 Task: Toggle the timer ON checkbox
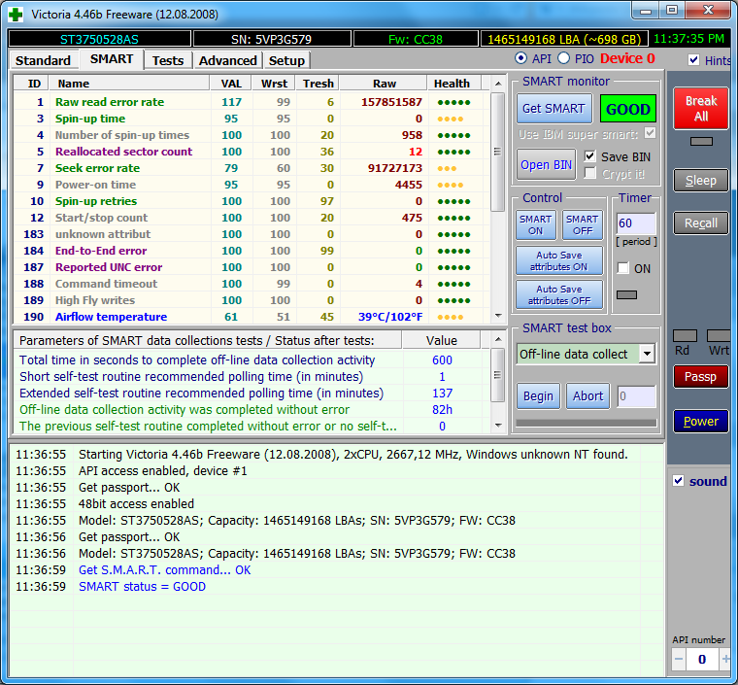623,268
